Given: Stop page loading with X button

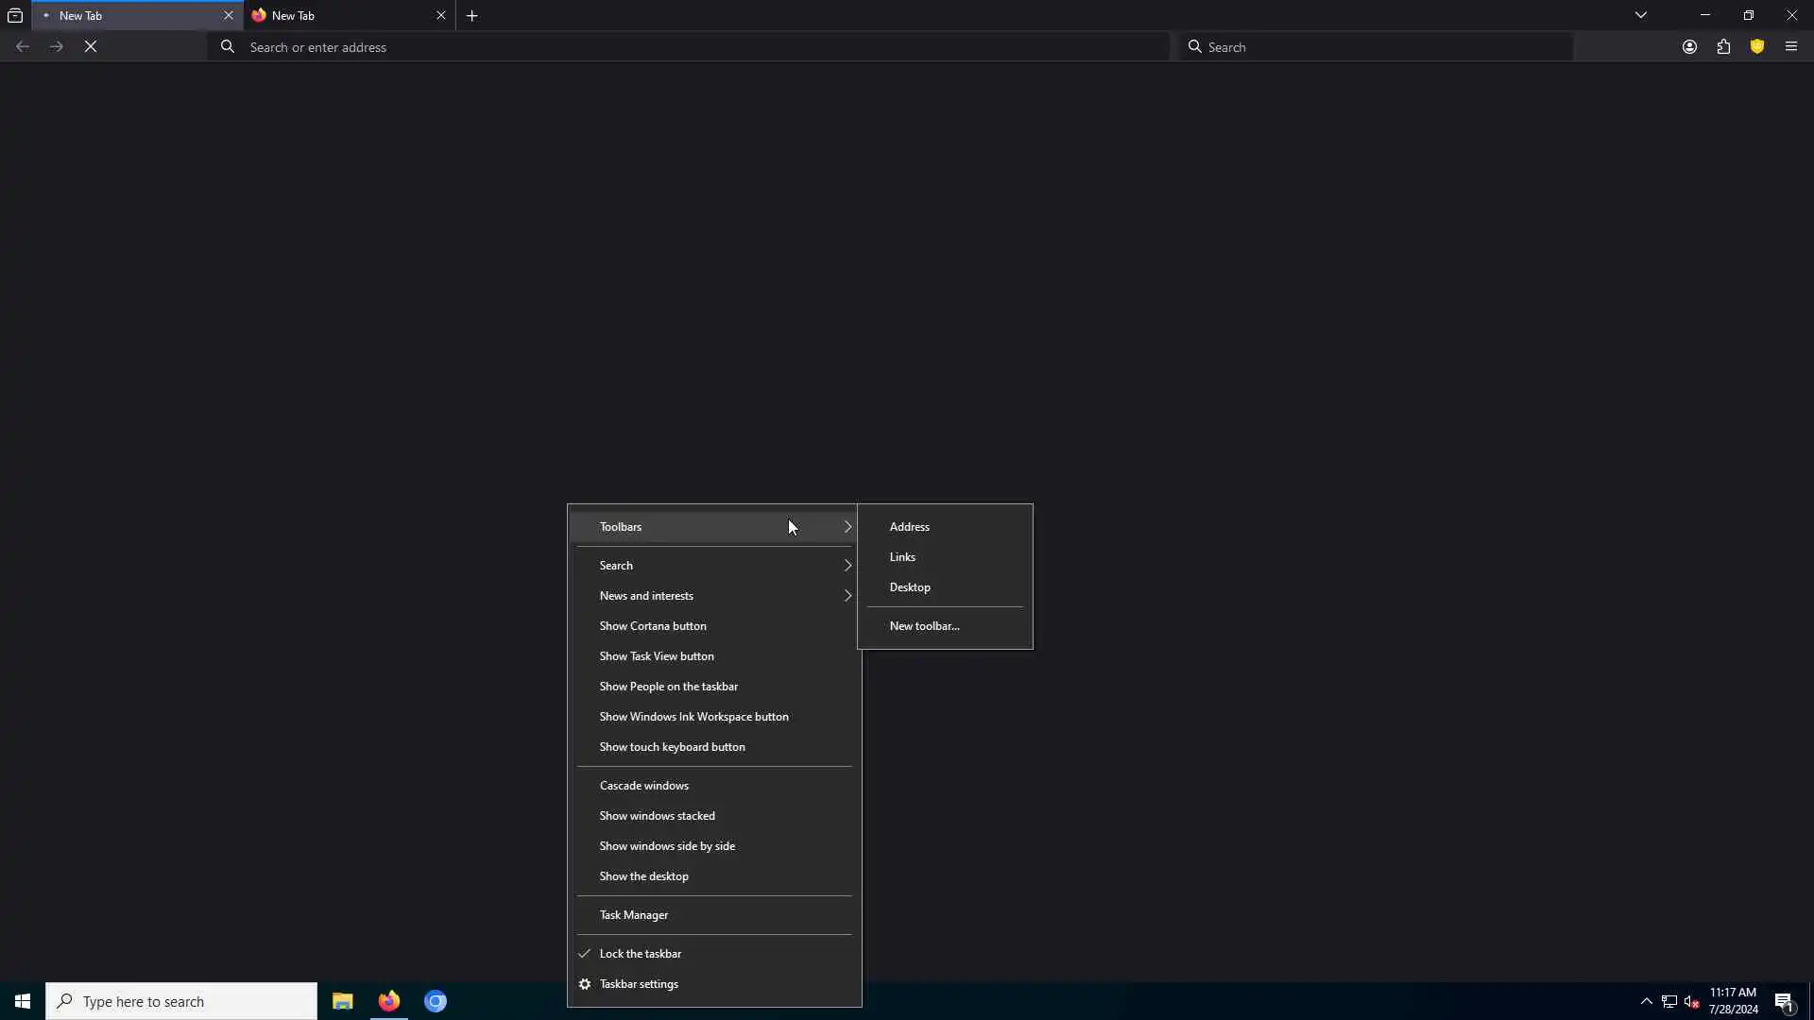Looking at the screenshot, I should (x=91, y=46).
